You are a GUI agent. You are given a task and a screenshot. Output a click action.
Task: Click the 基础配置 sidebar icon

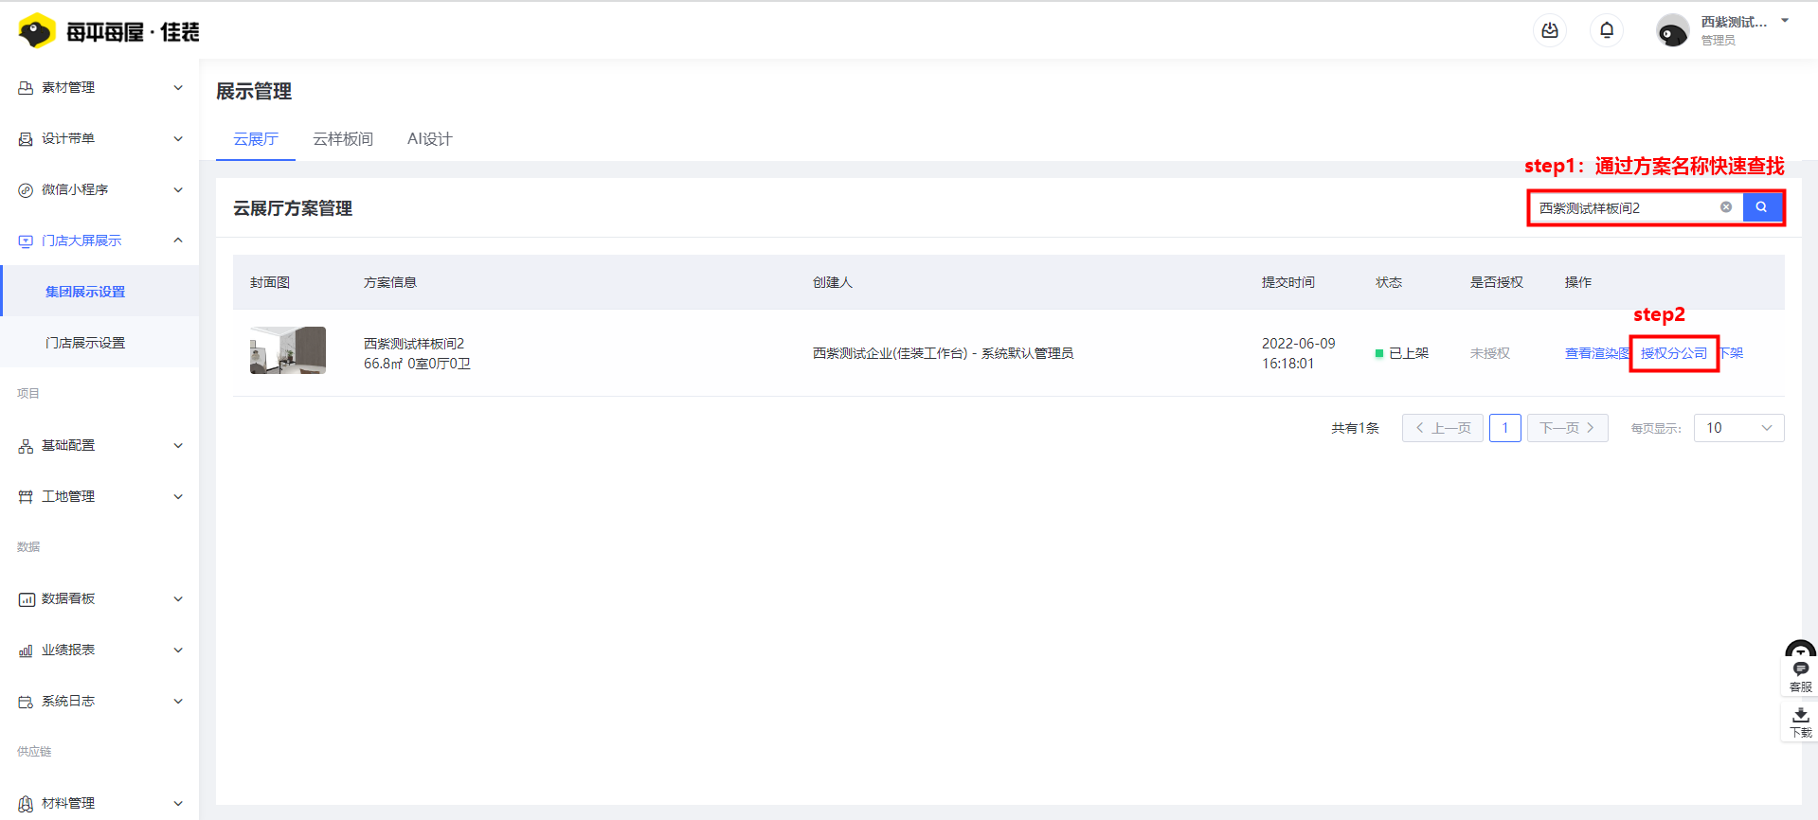tap(26, 445)
